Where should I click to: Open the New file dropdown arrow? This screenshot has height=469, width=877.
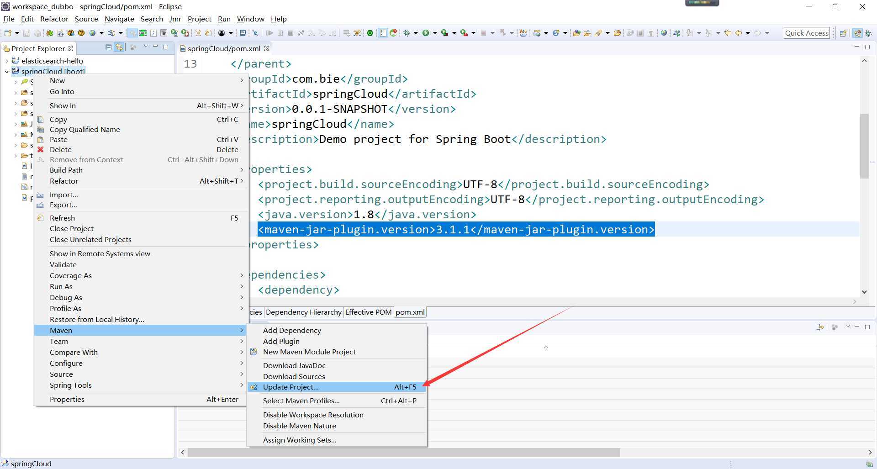point(17,33)
